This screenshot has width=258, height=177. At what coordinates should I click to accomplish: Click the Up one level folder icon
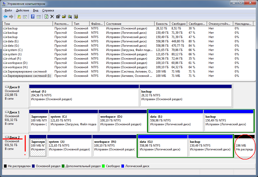(19, 17)
